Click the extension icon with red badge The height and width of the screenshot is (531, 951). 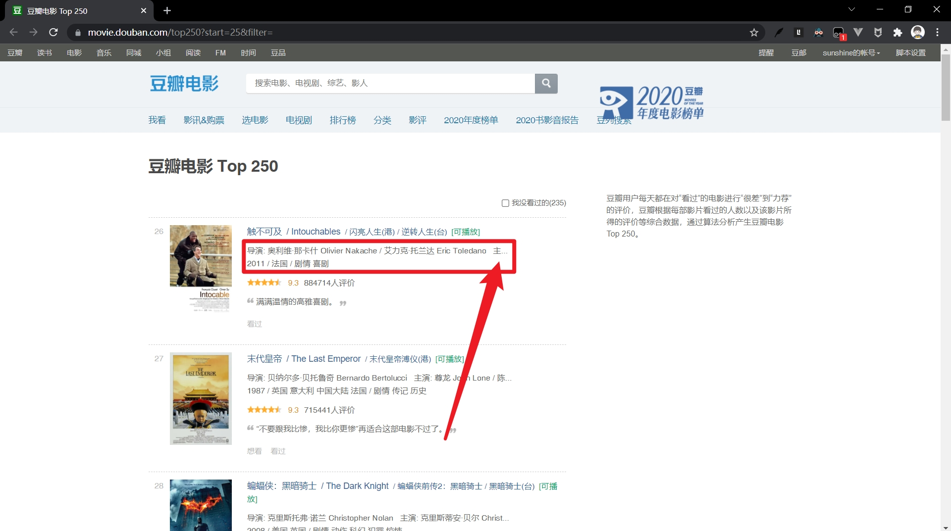pyautogui.click(x=839, y=33)
